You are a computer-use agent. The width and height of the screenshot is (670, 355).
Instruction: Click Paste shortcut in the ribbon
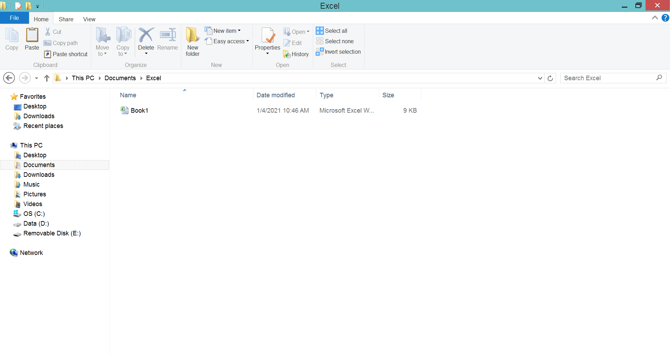[x=66, y=54]
